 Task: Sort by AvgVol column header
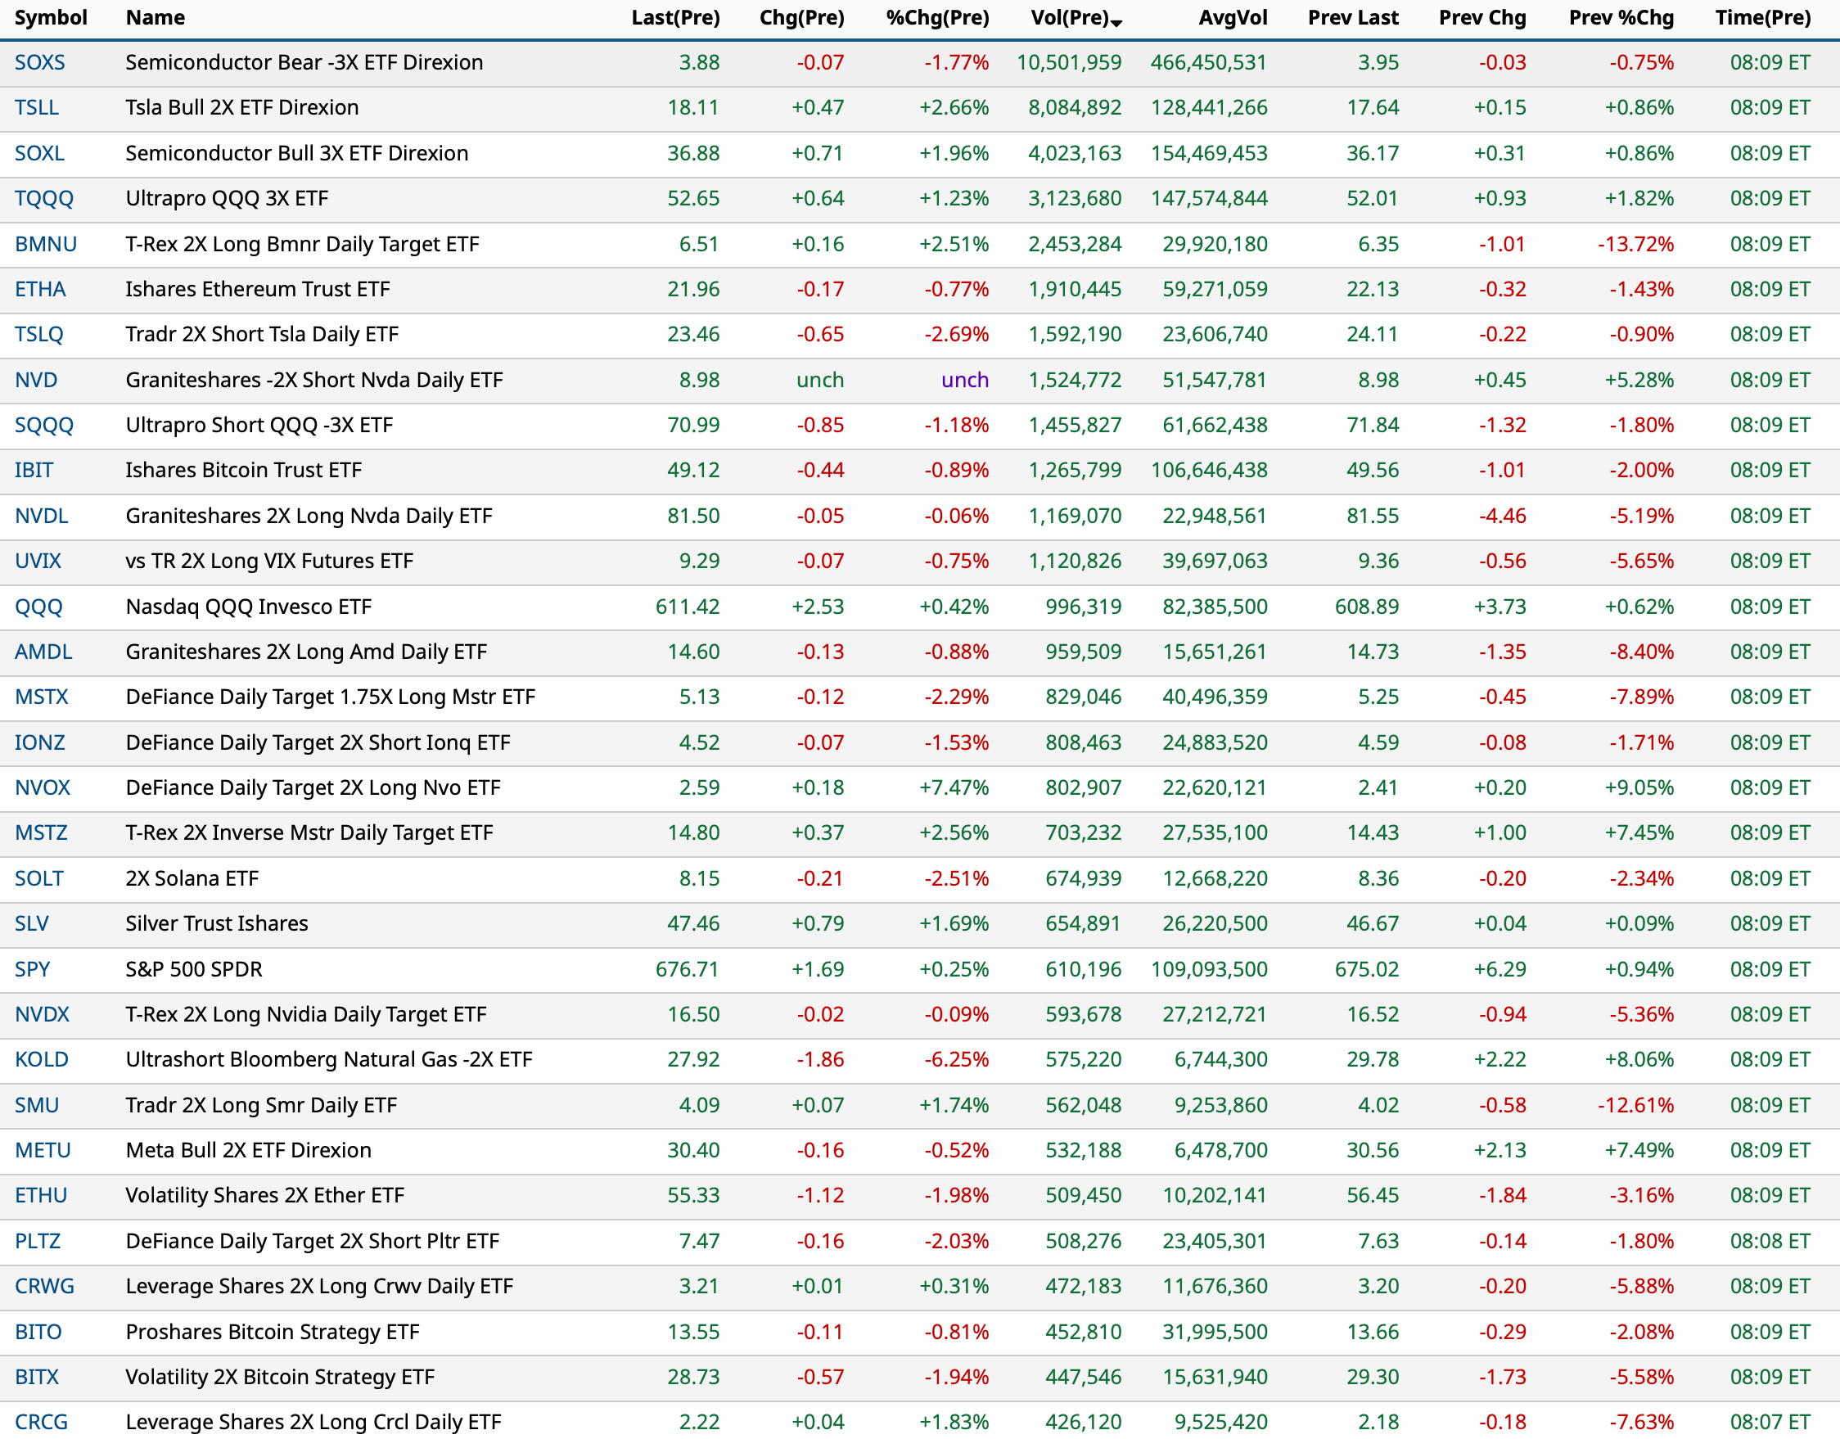pyautogui.click(x=1232, y=18)
